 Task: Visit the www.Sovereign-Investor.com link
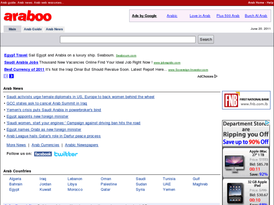tap(188, 70)
